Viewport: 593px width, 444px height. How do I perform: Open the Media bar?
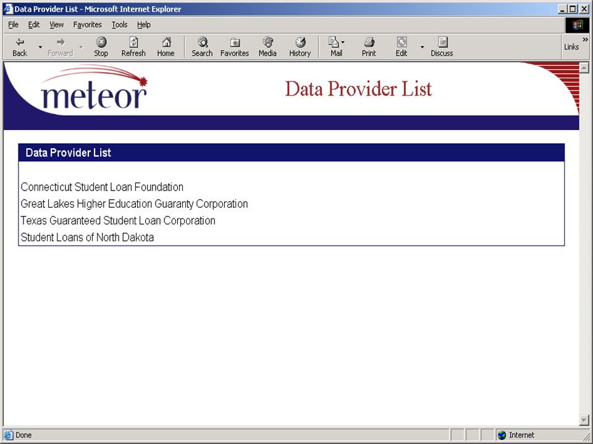pos(267,47)
